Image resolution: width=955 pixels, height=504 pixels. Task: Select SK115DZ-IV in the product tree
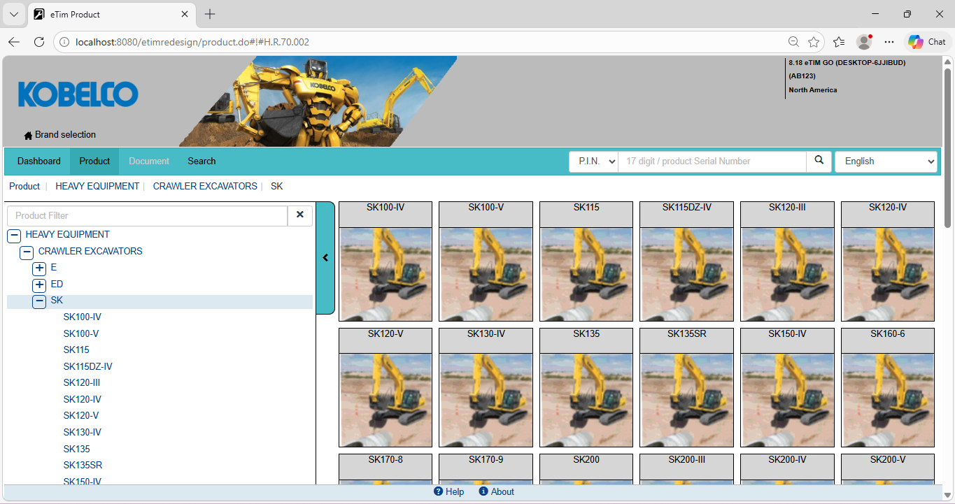point(88,366)
